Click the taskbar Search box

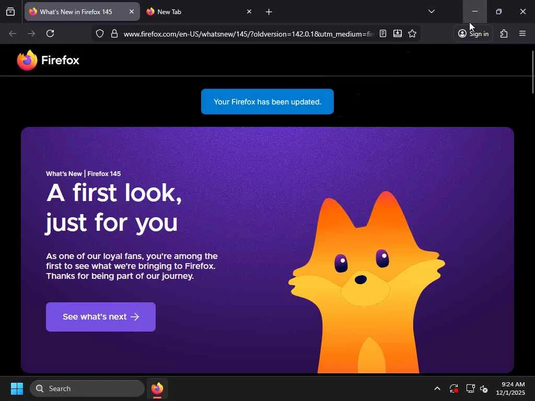point(87,388)
